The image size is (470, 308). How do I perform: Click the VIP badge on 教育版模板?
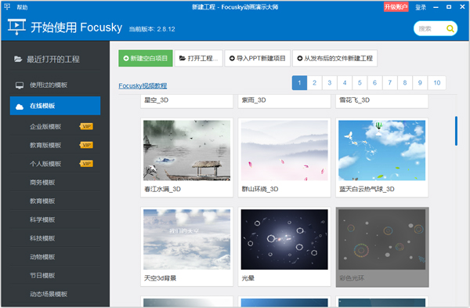(86, 145)
